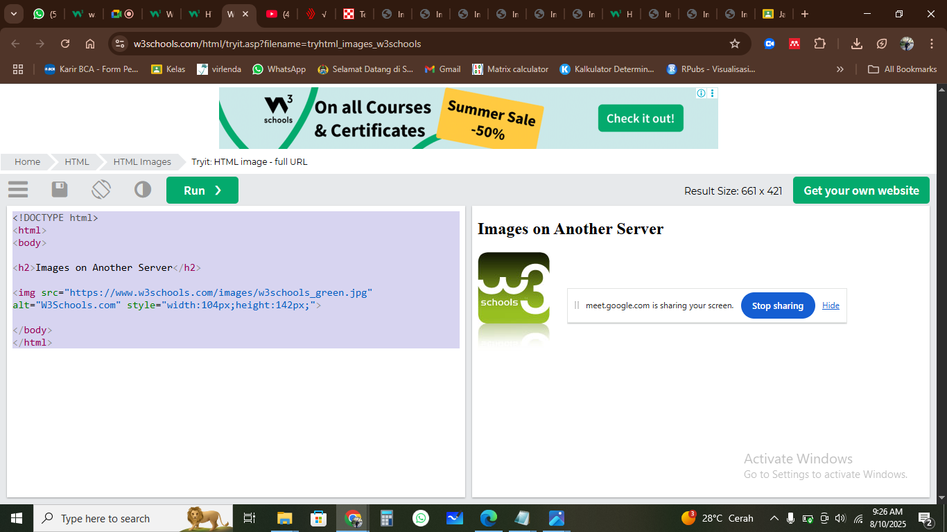Screen dimensions: 947x532
Task: Open the Kalkulator Determinan bookmark
Action: pyautogui.click(x=607, y=69)
